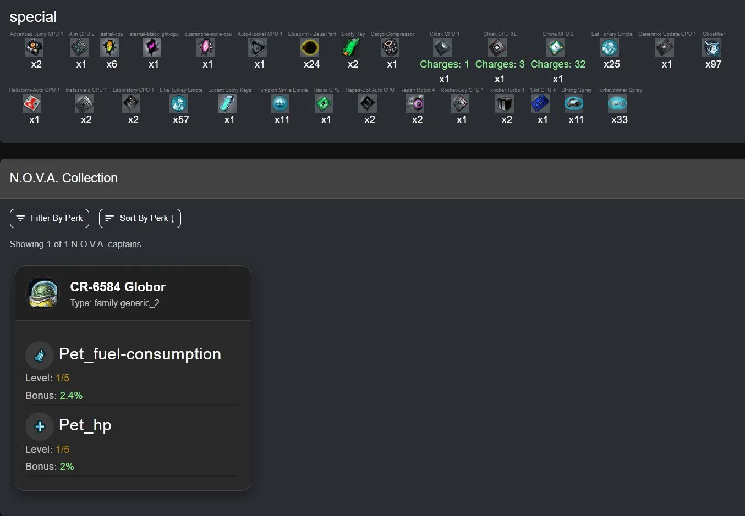The image size is (745, 516).
Task: Click the Type: family generic_2 label
Action: point(114,303)
